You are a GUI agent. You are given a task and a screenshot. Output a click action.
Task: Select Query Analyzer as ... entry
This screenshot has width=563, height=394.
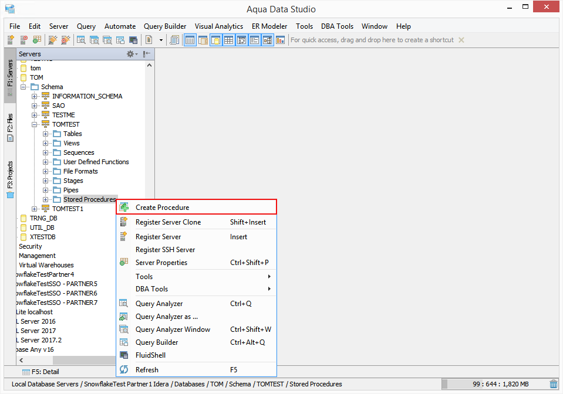[197, 316]
